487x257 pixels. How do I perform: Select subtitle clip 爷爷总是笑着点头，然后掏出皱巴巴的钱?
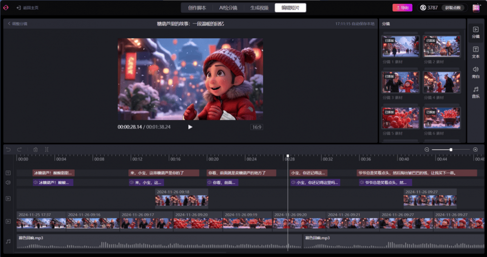click(417, 173)
